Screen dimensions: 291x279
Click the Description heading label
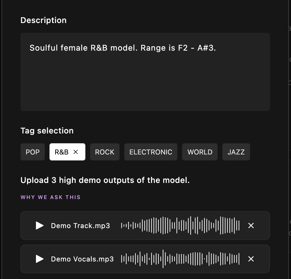[43, 20]
